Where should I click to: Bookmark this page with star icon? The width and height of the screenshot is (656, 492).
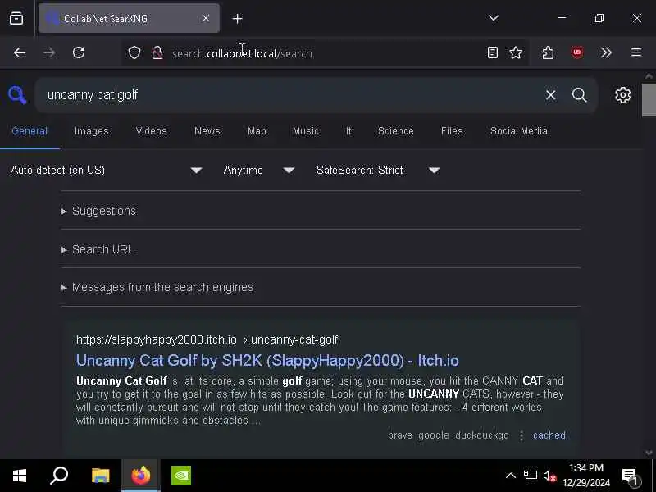[x=516, y=52]
